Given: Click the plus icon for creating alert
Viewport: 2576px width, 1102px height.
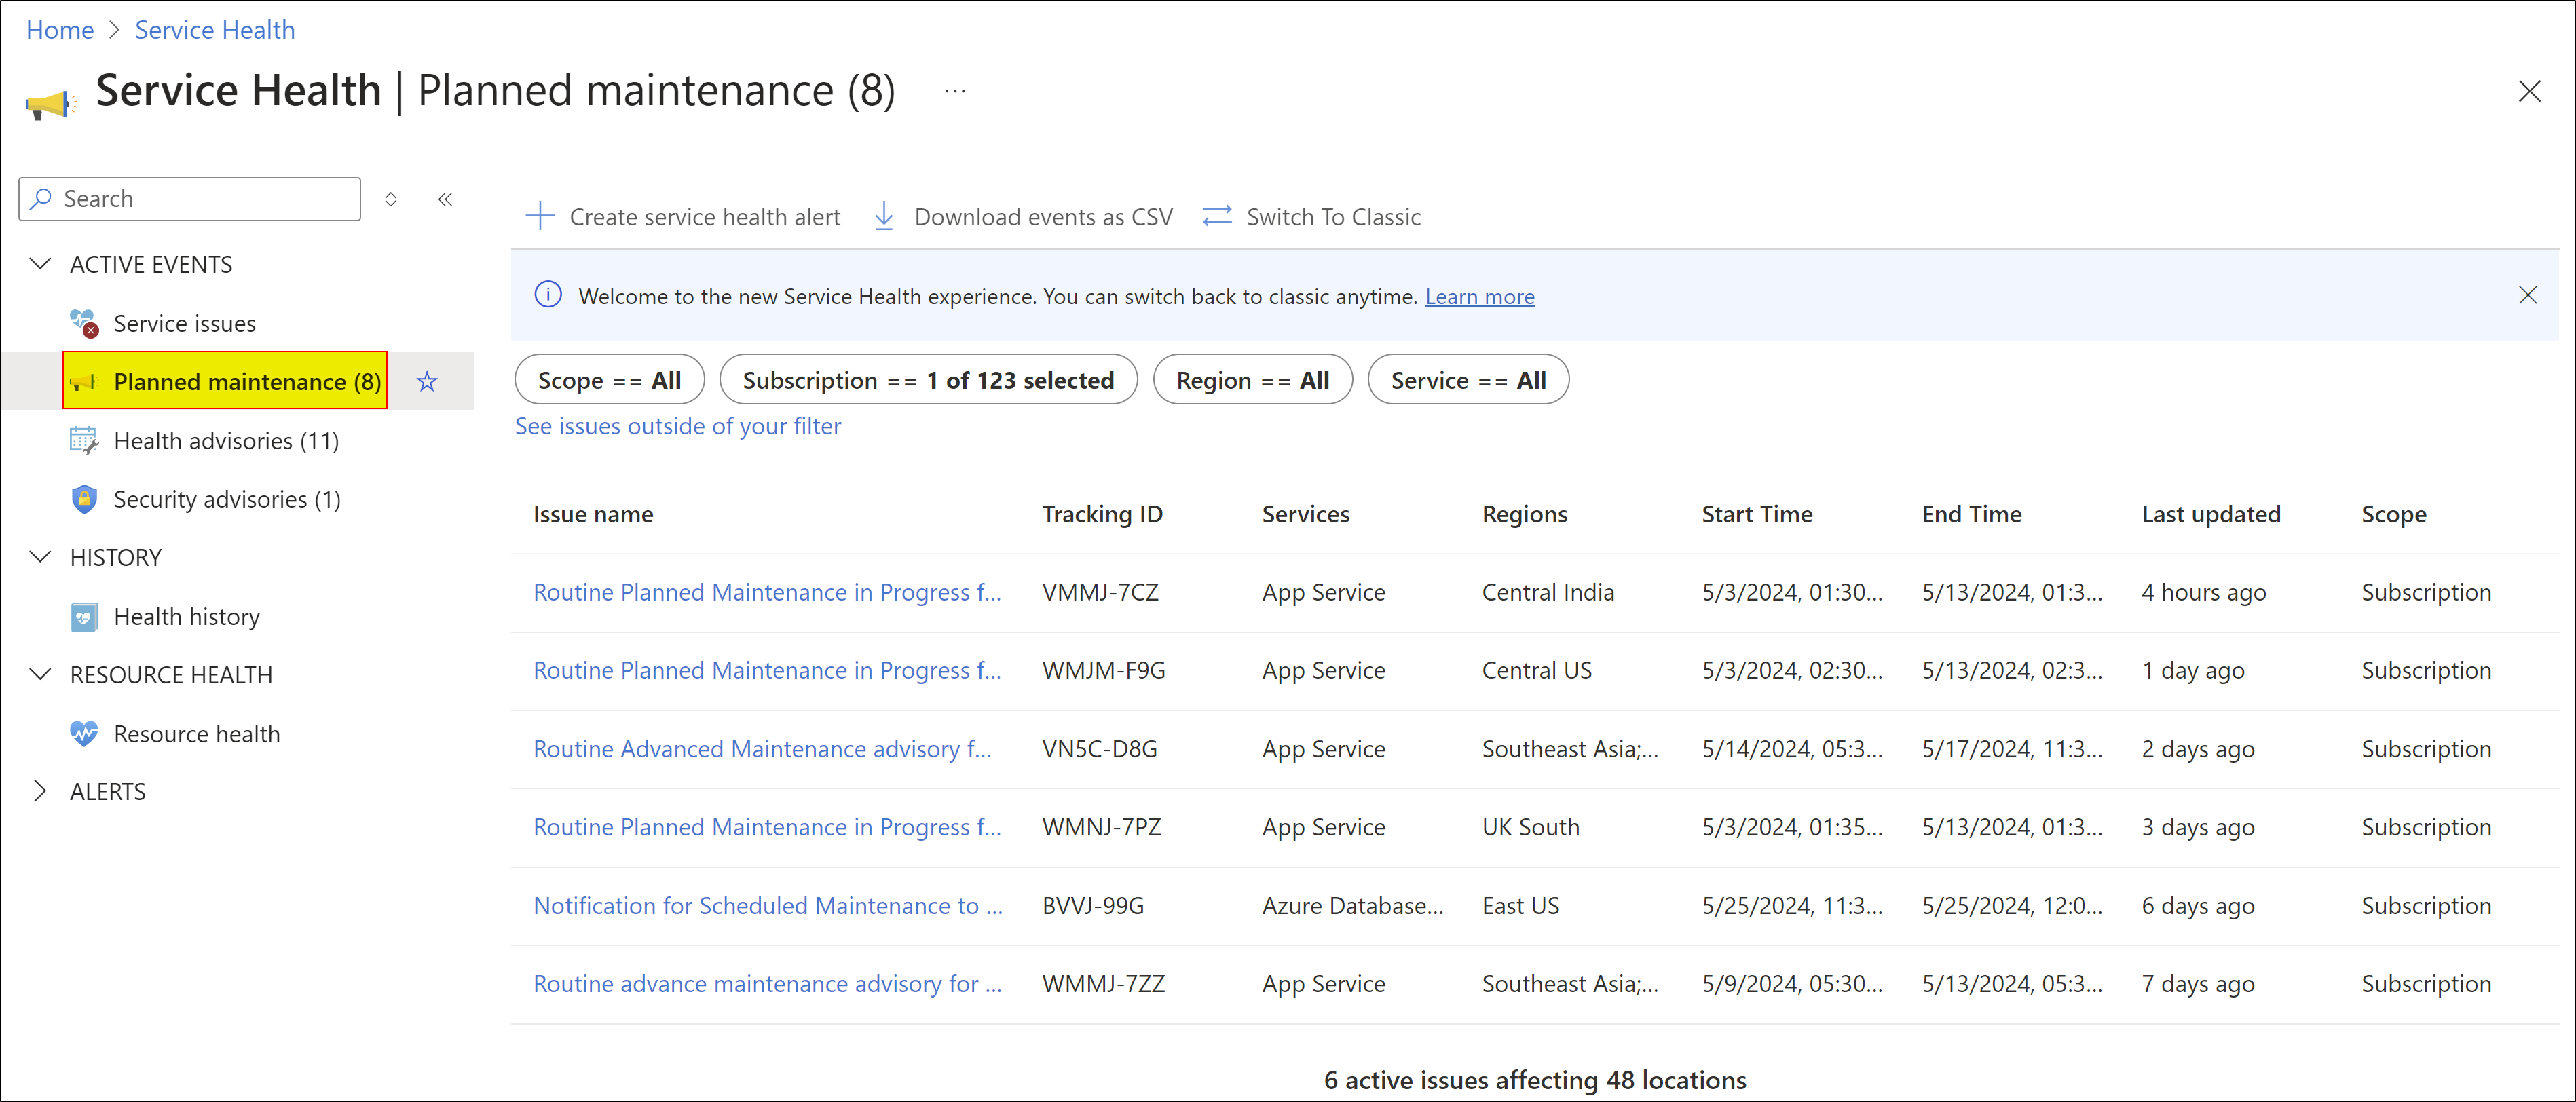Looking at the screenshot, I should tap(540, 217).
